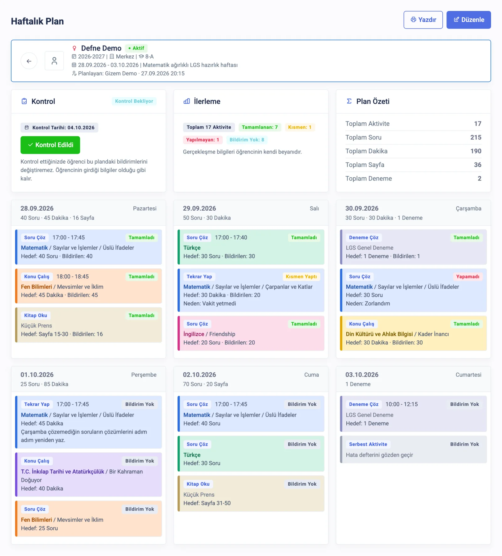Click the Yazdır print button
The width and height of the screenshot is (502, 556).
tap(423, 20)
